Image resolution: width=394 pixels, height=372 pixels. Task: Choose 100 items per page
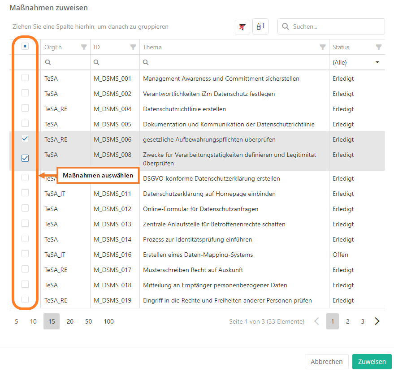[108, 321]
